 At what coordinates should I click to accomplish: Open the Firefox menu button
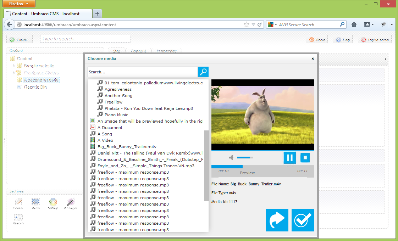19,4
